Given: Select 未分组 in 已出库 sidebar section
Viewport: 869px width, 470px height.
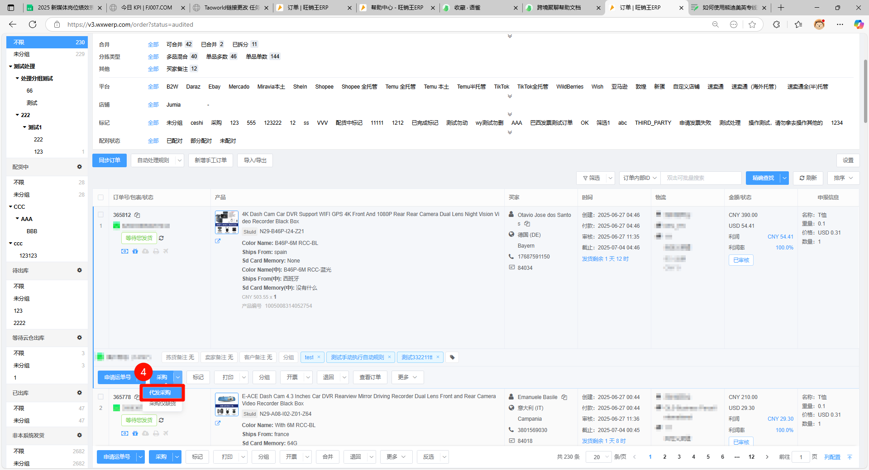Looking at the screenshot, I should pos(47,421).
